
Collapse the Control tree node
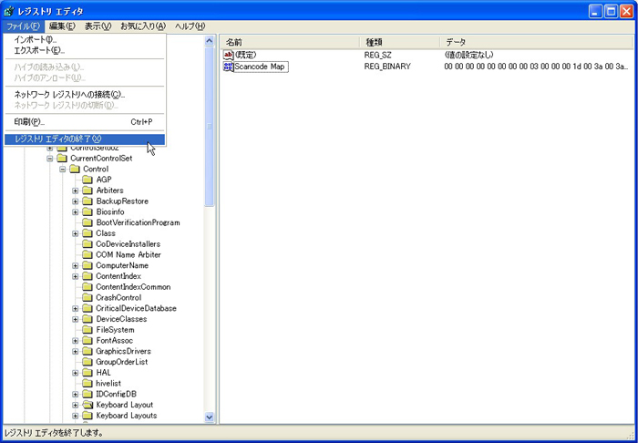point(62,169)
